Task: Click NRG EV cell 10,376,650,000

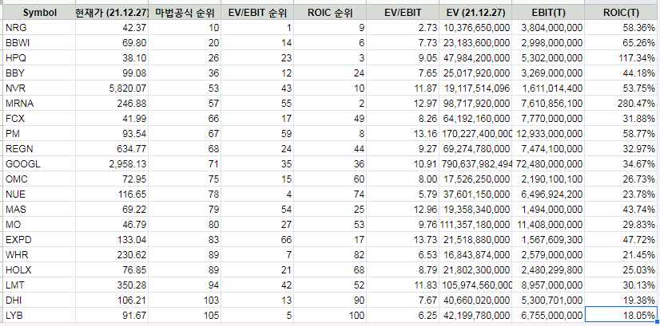Action: [475, 28]
